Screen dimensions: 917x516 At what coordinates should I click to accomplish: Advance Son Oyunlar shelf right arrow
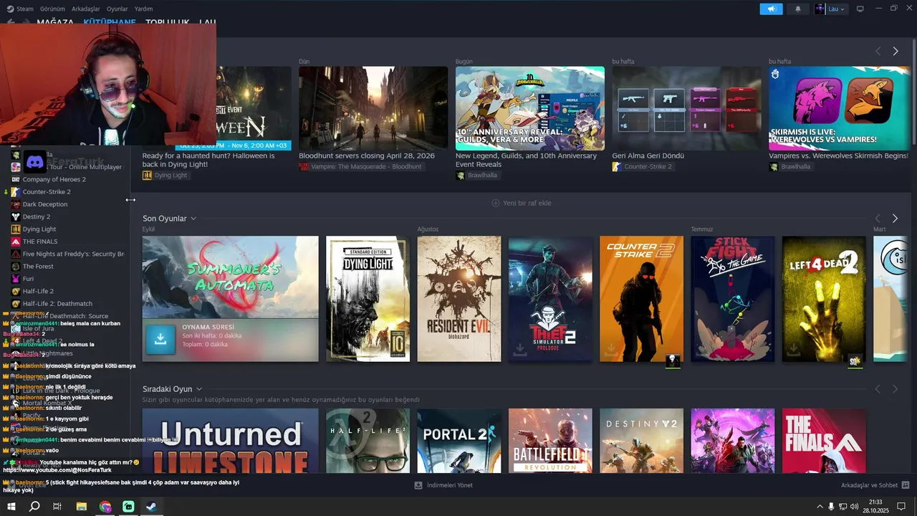point(895,218)
